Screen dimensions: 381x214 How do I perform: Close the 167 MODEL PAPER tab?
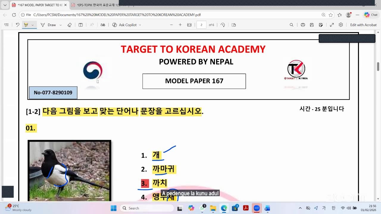[x=65, y=5]
